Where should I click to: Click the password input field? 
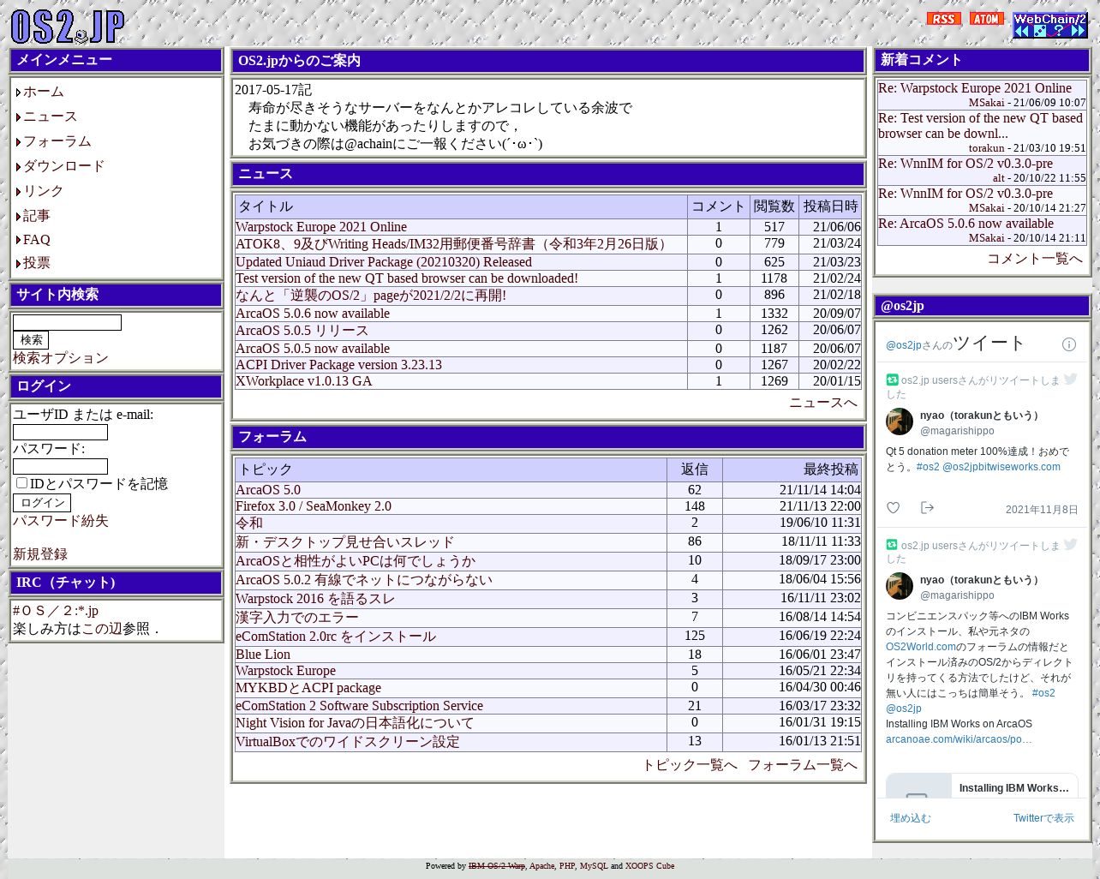[60, 467]
